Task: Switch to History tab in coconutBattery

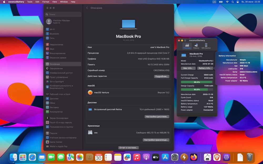Action: tap(196, 46)
